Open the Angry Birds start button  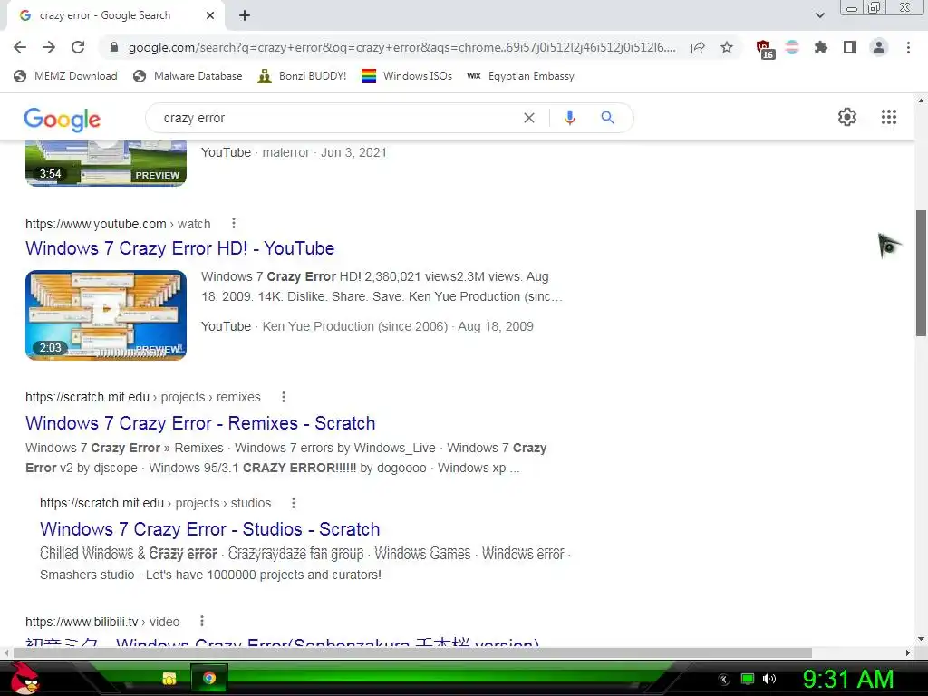pos(24,678)
